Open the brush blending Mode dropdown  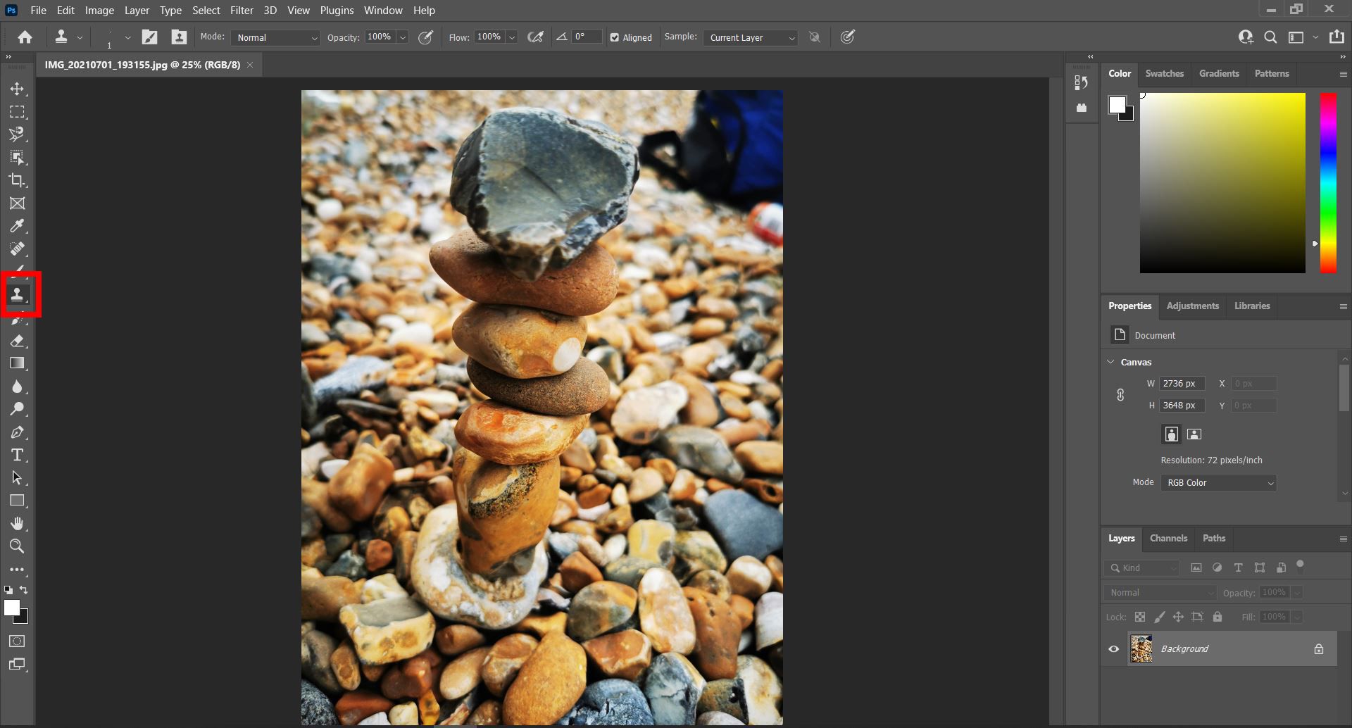click(x=275, y=37)
